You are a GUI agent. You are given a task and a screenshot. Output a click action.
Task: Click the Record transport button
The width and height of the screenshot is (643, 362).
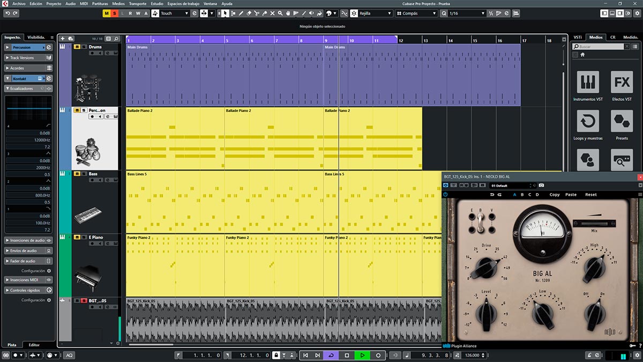point(378,355)
